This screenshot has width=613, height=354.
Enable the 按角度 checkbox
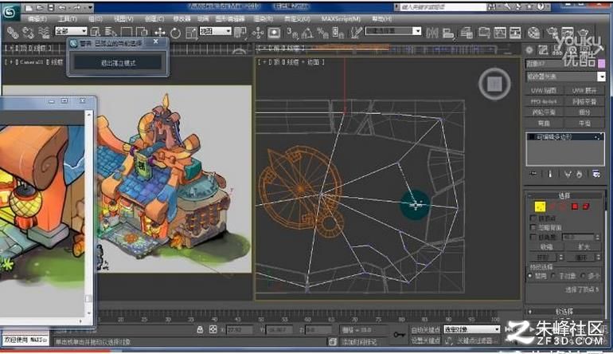coord(533,237)
